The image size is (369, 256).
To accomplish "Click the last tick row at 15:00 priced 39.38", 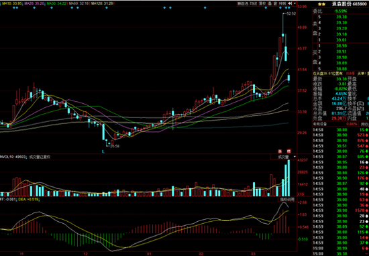I will click(x=341, y=253).
